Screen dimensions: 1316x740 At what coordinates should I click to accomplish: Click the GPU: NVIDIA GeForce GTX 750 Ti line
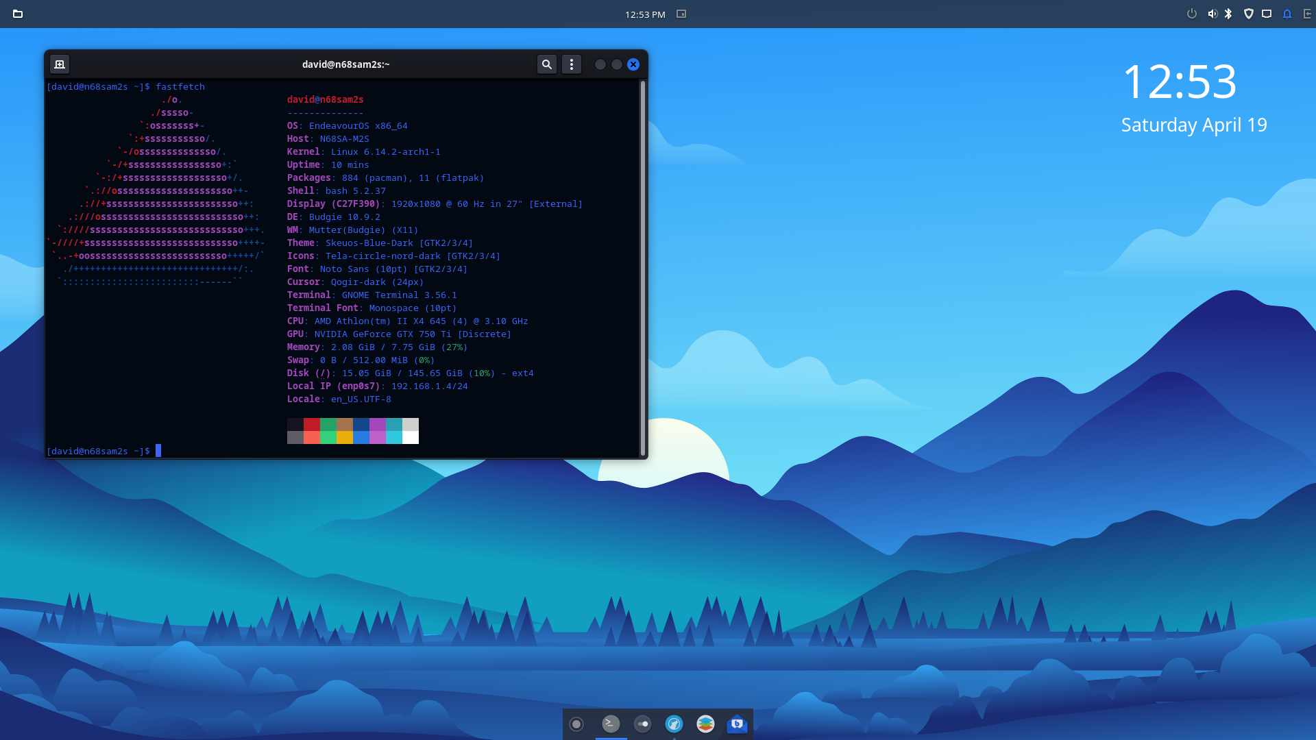pos(400,334)
